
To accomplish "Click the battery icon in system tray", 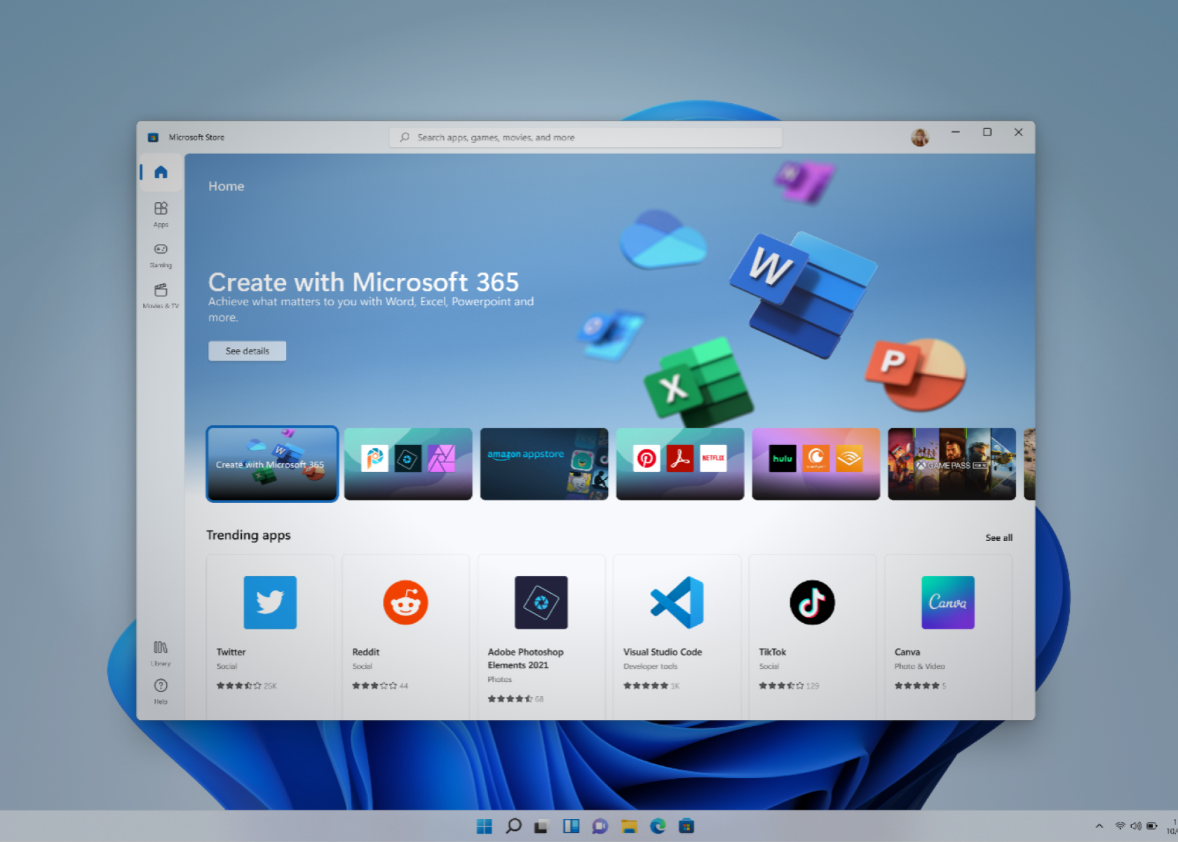I will point(1151,826).
